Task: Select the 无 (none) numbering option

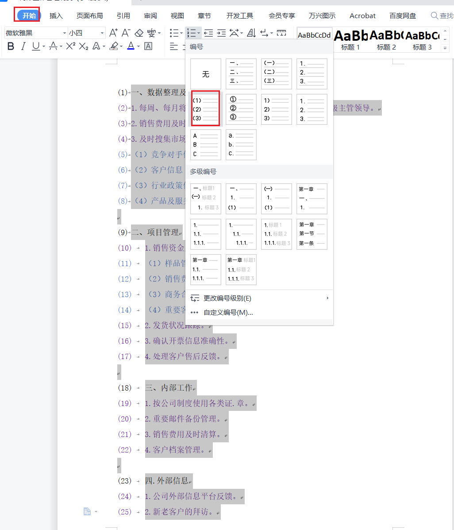Action: point(205,74)
